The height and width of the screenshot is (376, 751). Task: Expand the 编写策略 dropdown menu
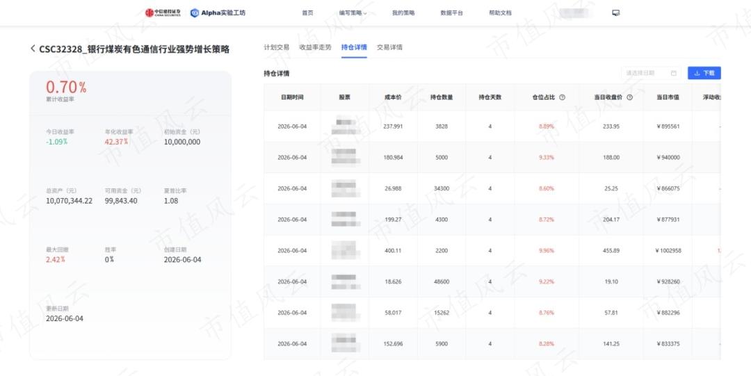tap(353, 13)
